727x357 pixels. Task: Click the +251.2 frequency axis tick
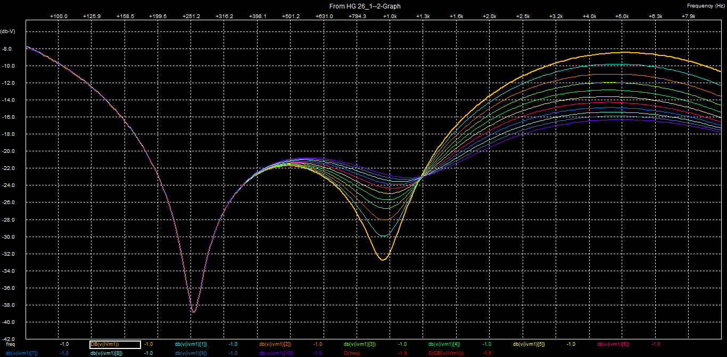pos(191,17)
